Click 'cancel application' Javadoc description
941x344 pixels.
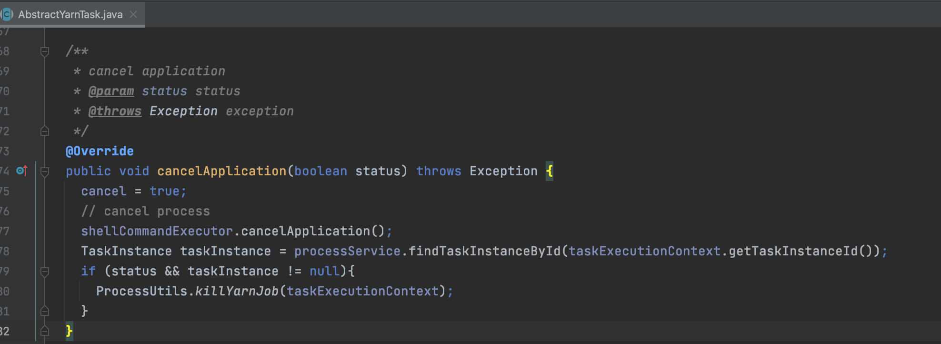tap(157, 71)
